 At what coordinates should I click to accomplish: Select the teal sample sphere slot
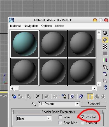[x=25, y=44]
